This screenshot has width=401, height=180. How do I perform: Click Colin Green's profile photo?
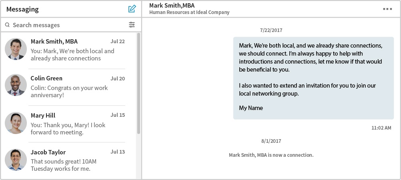tap(16, 85)
